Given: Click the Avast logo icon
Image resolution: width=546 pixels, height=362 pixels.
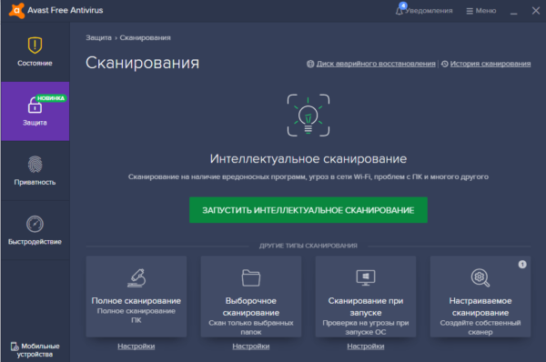Looking at the screenshot, I should [16, 10].
